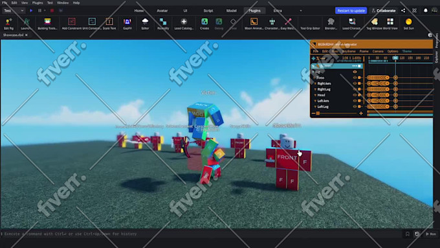The image size is (440, 248).
Task: Click the command bar input field
Action: [202, 234]
